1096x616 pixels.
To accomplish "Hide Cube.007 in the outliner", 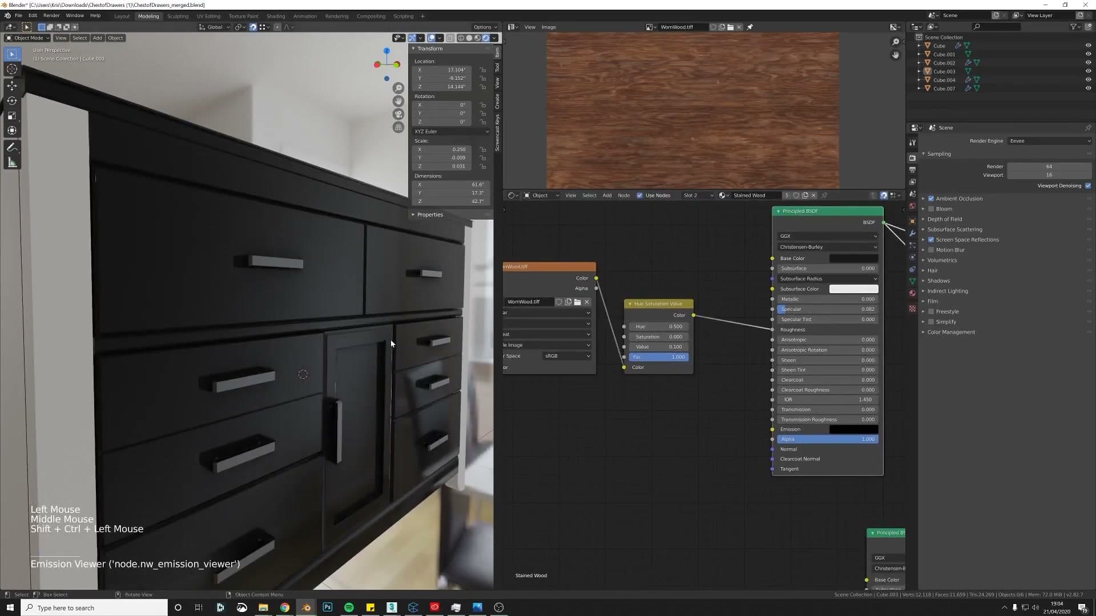I will [x=1088, y=88].
